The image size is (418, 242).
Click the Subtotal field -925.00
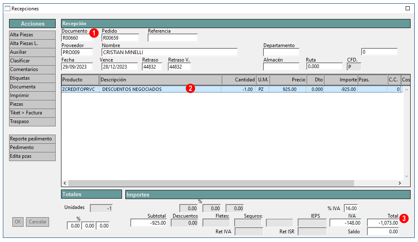point(148,223)
